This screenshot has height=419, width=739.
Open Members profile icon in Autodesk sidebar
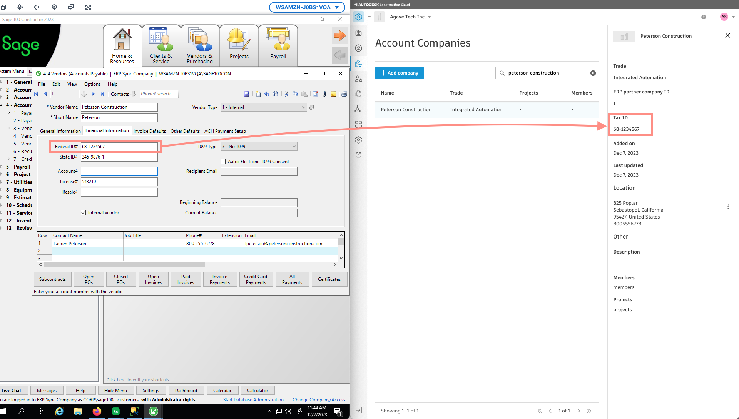click(359, 48)
